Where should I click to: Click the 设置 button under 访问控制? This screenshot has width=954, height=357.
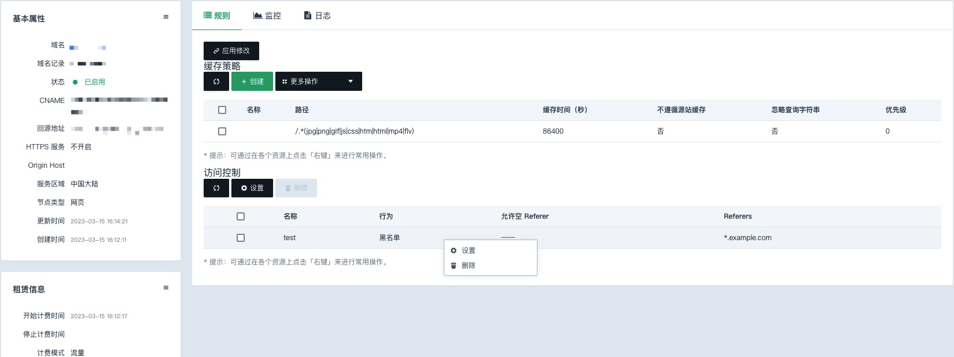point(252,188)
